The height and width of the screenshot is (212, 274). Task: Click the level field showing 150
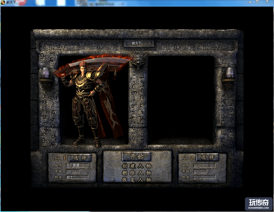73,171
